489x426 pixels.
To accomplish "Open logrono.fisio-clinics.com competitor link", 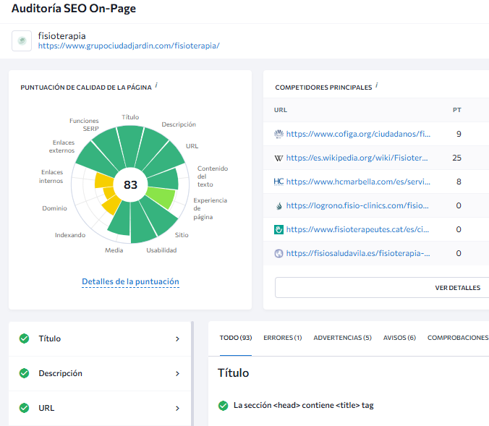I will coord(357,205).
